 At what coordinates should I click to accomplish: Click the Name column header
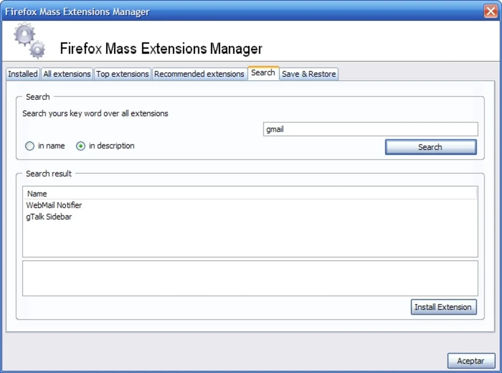250,194
